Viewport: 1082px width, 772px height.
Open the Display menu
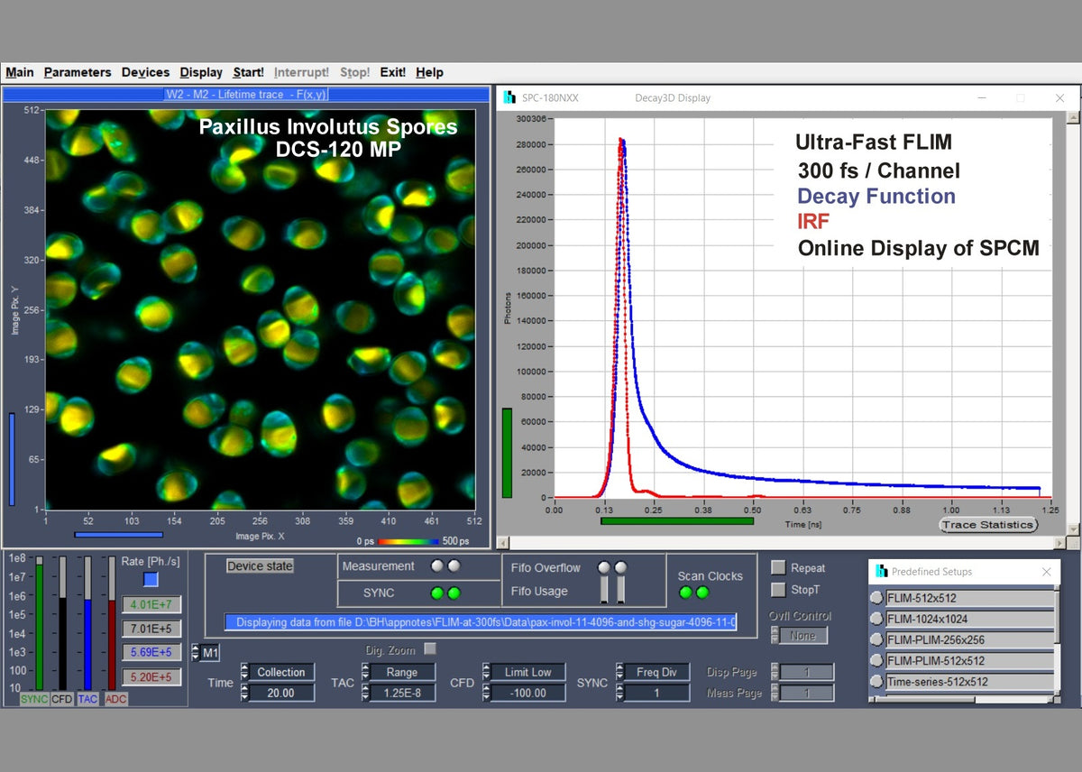[200, 72]
